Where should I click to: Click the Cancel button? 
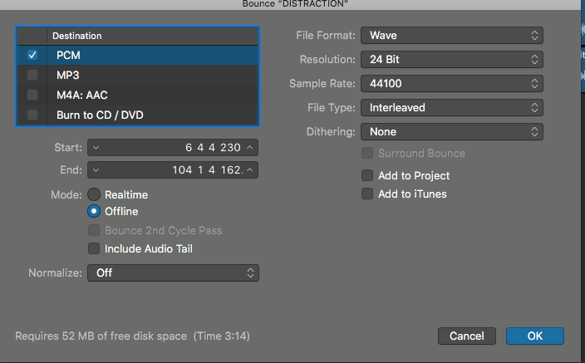click(x=466, y=336)
